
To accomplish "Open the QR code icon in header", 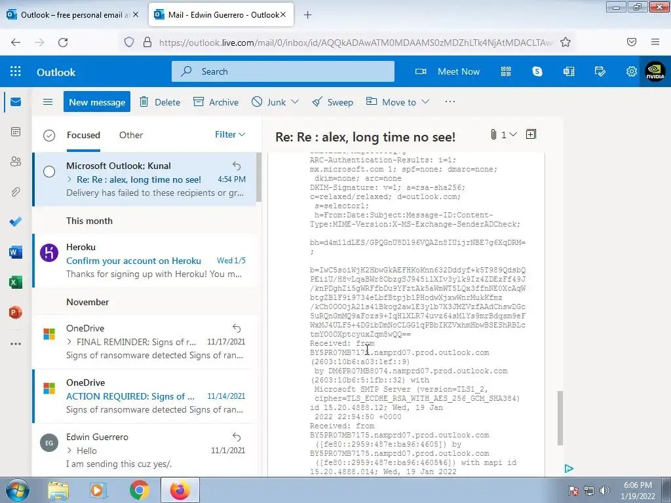I will (x=506, y=72).
